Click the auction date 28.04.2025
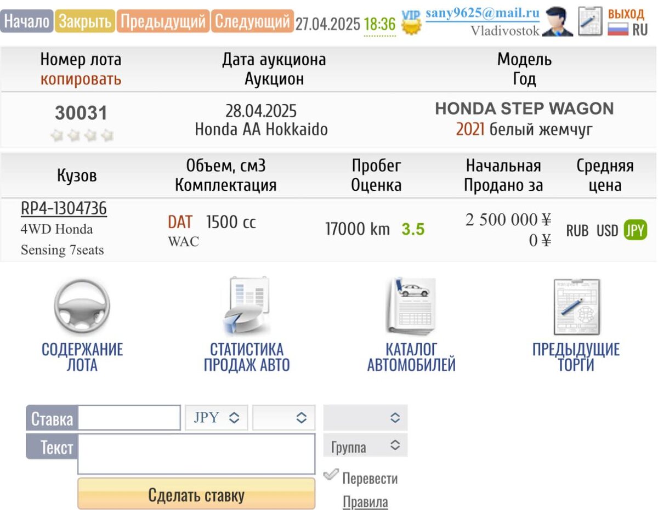 (261, 111)
